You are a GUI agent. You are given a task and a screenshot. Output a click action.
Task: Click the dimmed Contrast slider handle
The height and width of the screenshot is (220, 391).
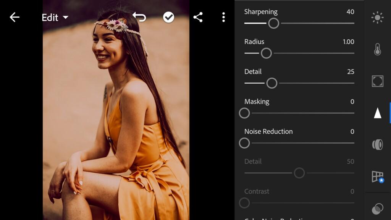(244, 203)
